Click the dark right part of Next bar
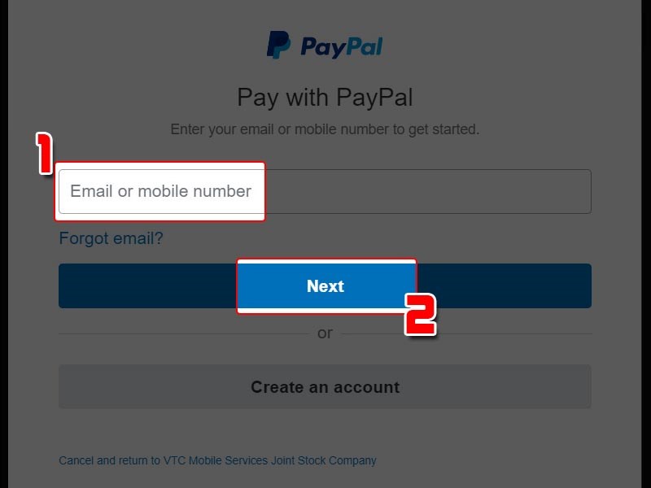This screenshot has width=651, height=488. click(504, 286)
